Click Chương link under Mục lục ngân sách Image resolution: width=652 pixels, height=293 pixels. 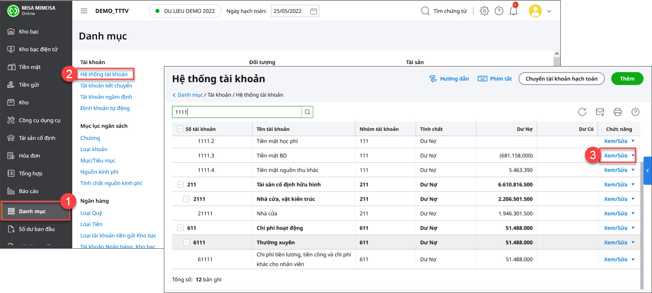point(90,138)
